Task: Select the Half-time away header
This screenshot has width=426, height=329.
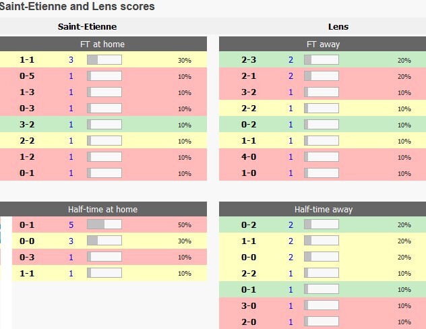Action: (323, 209)
